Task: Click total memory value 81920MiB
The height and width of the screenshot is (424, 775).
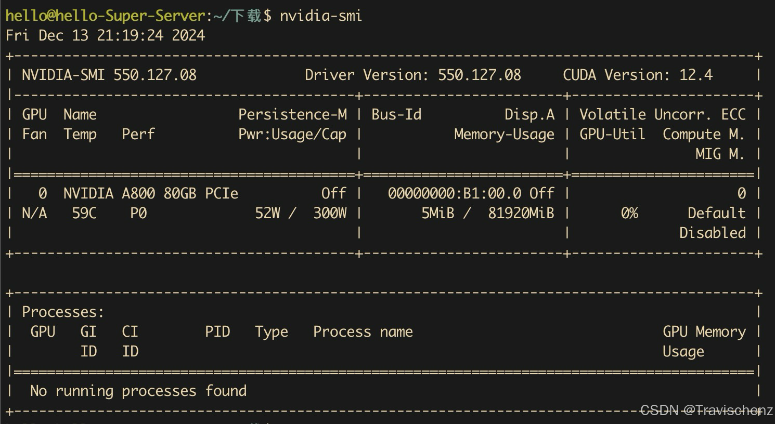Action: (x=521, y=213)
